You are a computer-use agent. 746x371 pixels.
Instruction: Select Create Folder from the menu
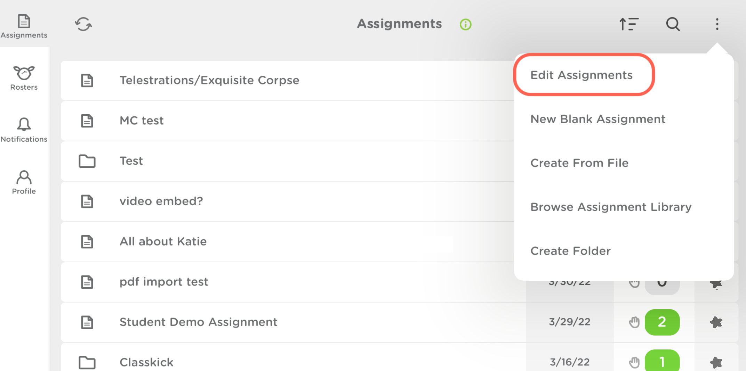[x=570, y=250]
